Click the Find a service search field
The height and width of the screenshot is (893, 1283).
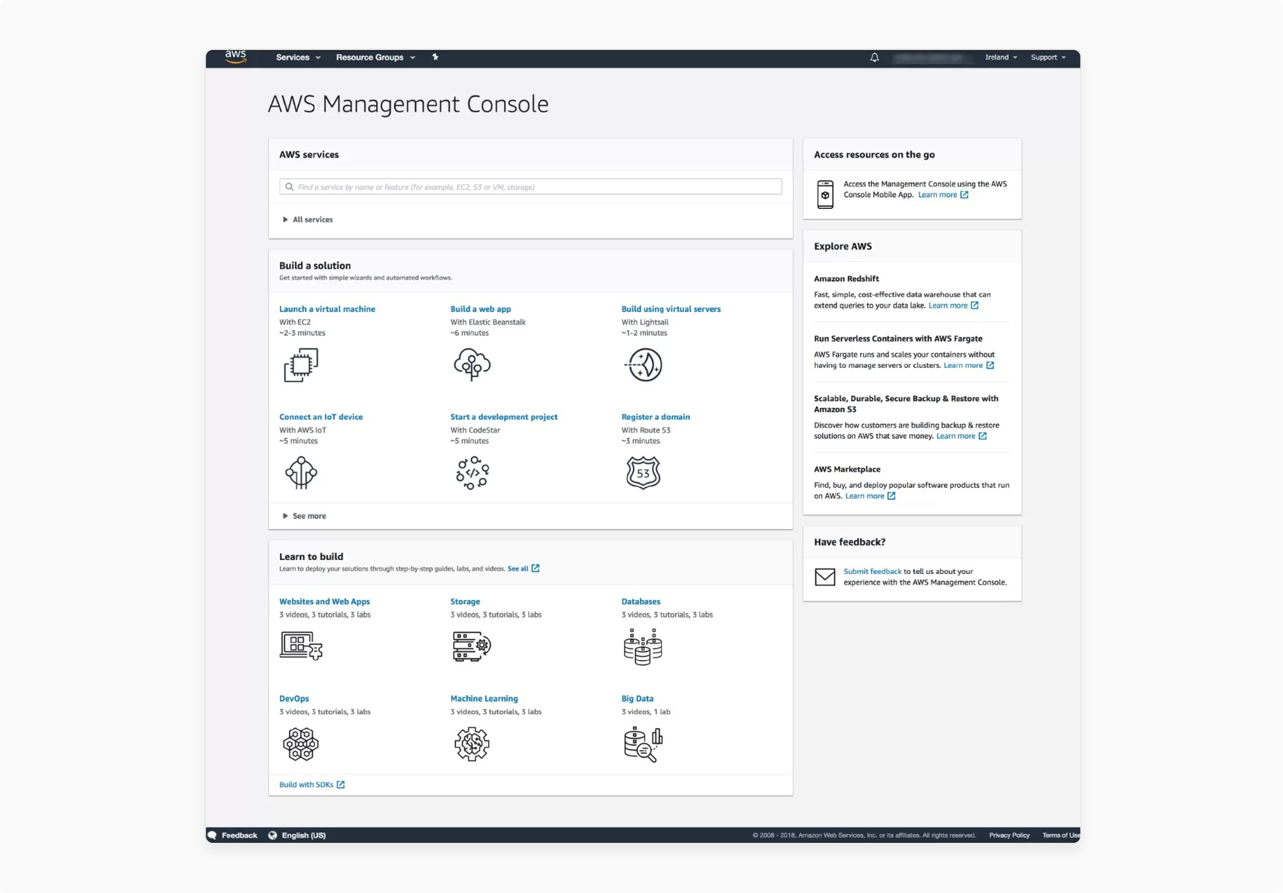530,187
